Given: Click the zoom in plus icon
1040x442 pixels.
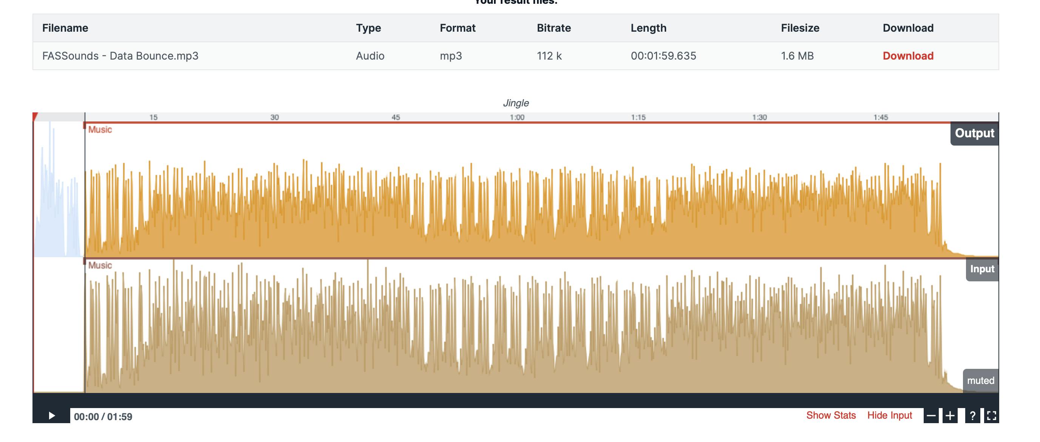Looking at the screenshot, I should (x=950, y=416).
